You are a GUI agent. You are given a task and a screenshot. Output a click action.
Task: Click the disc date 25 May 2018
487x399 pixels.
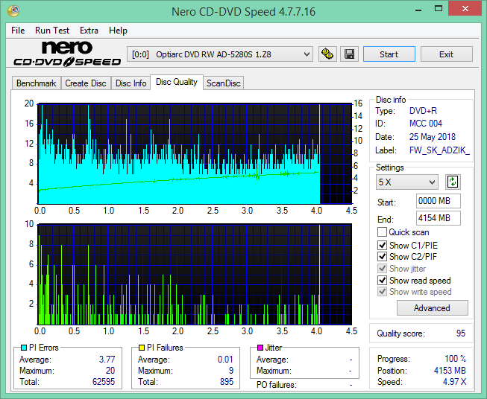tap(433, 137)
